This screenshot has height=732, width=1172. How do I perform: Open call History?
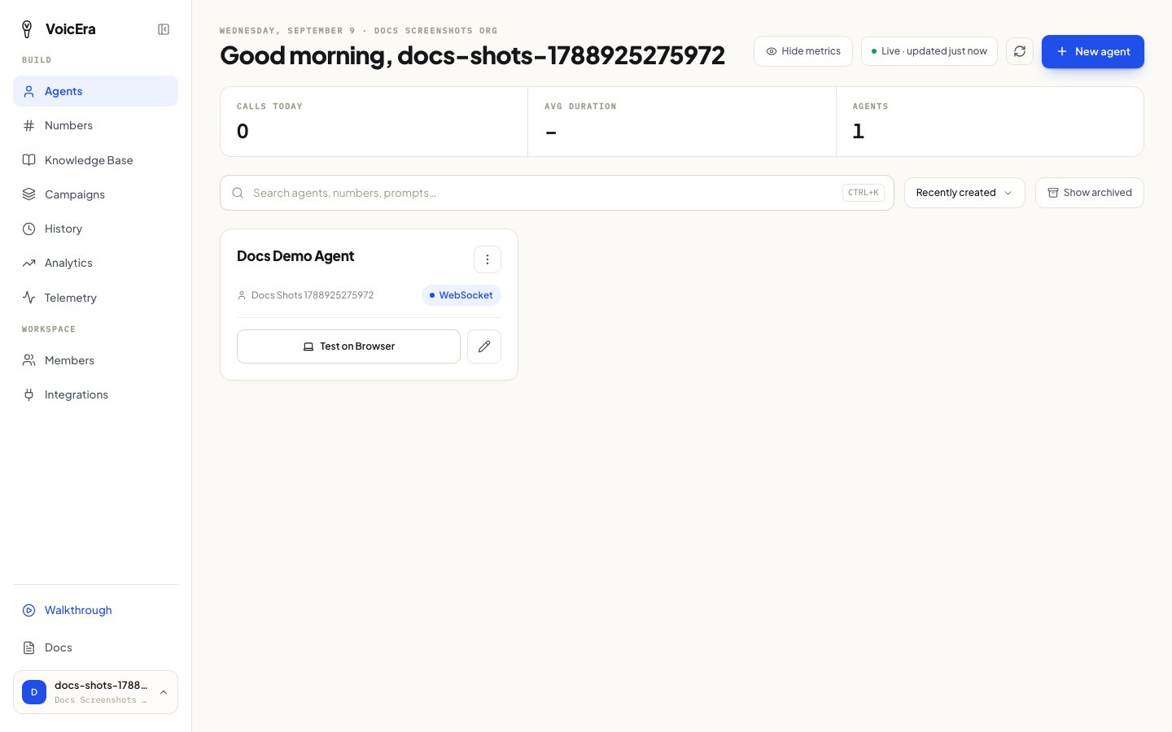coord(95,229)
